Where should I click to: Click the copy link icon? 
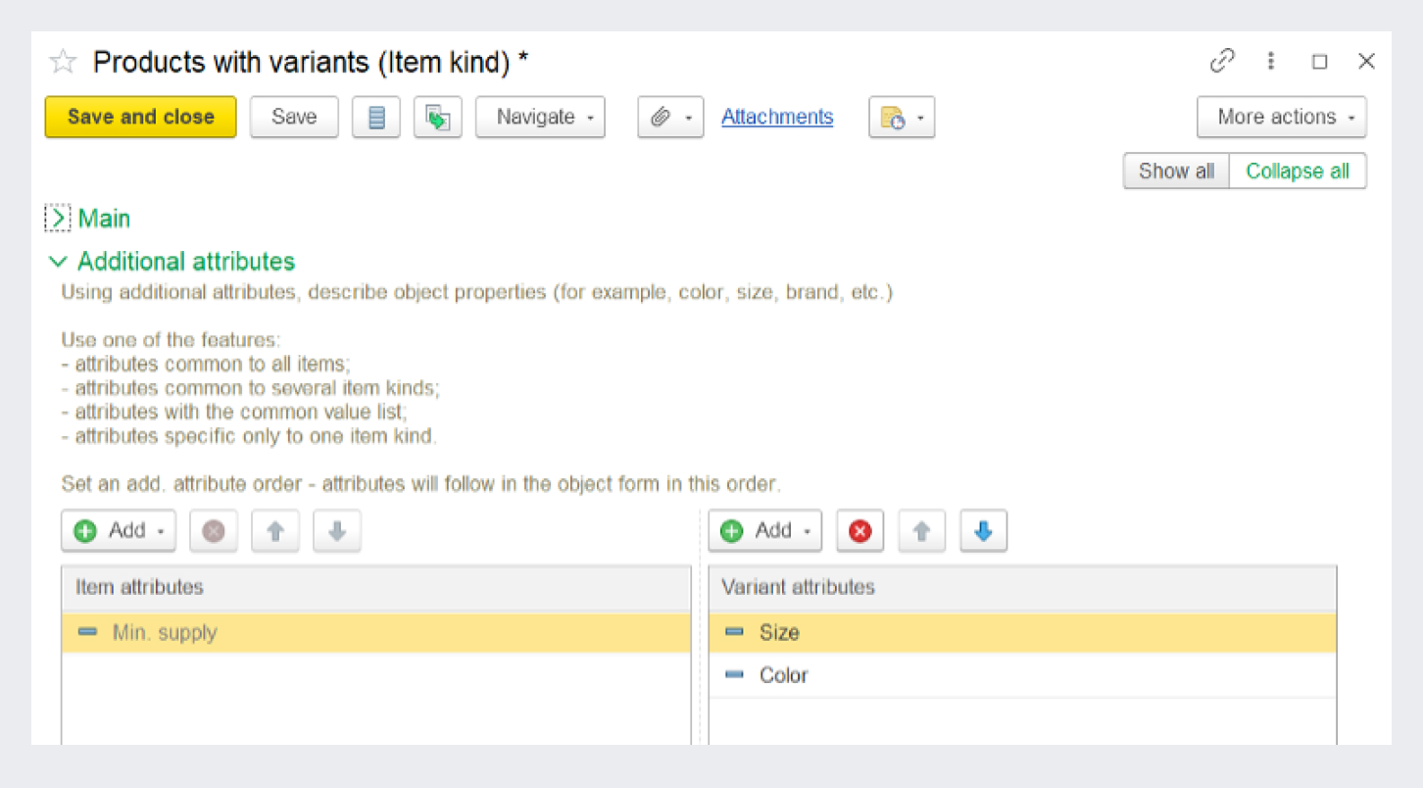pyautogui.click(x=1222, y=62)
